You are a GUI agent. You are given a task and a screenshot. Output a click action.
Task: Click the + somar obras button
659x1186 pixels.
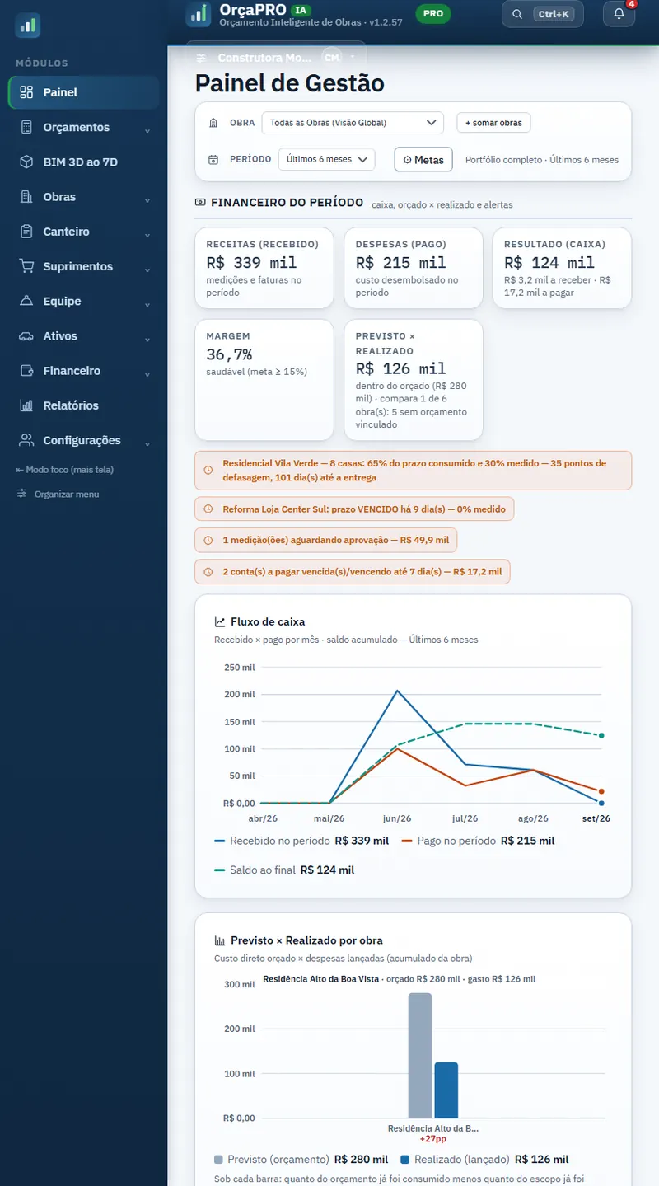pos(493,123)
